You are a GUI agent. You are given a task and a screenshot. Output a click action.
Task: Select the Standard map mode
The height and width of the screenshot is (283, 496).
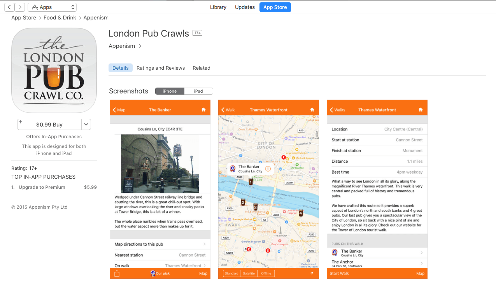click(231, 274)
